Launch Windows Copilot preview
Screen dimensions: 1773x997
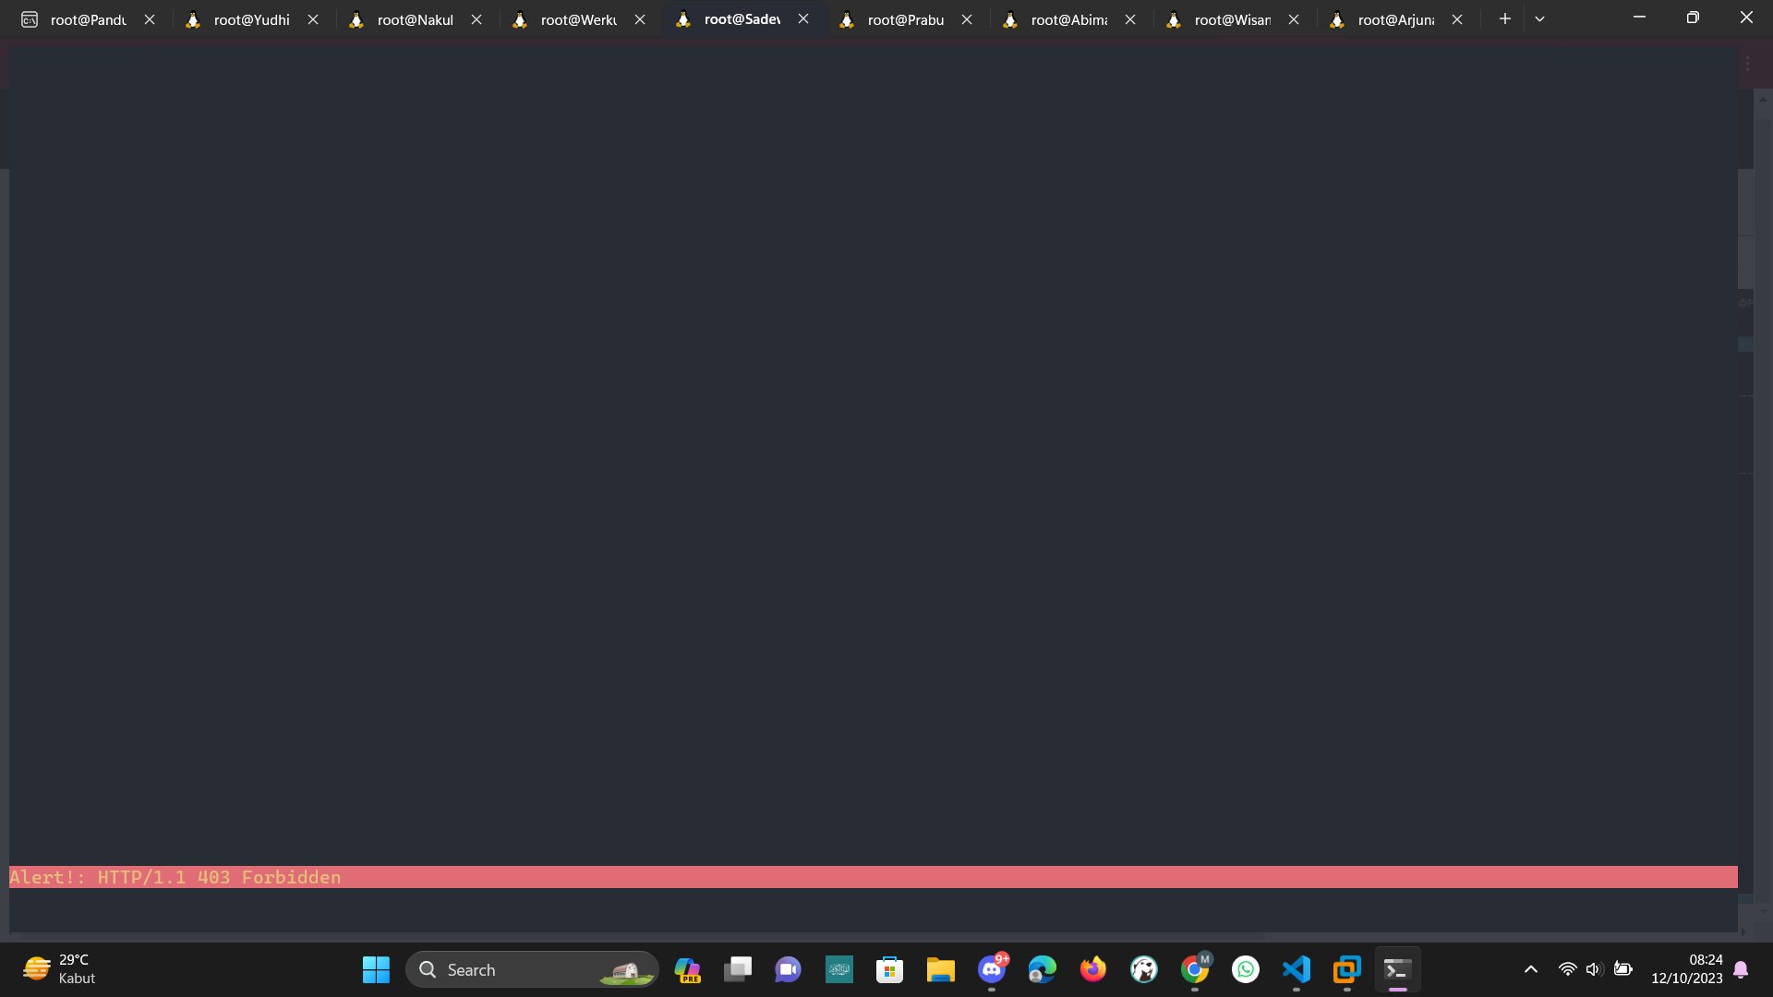[x=687, y=969]
